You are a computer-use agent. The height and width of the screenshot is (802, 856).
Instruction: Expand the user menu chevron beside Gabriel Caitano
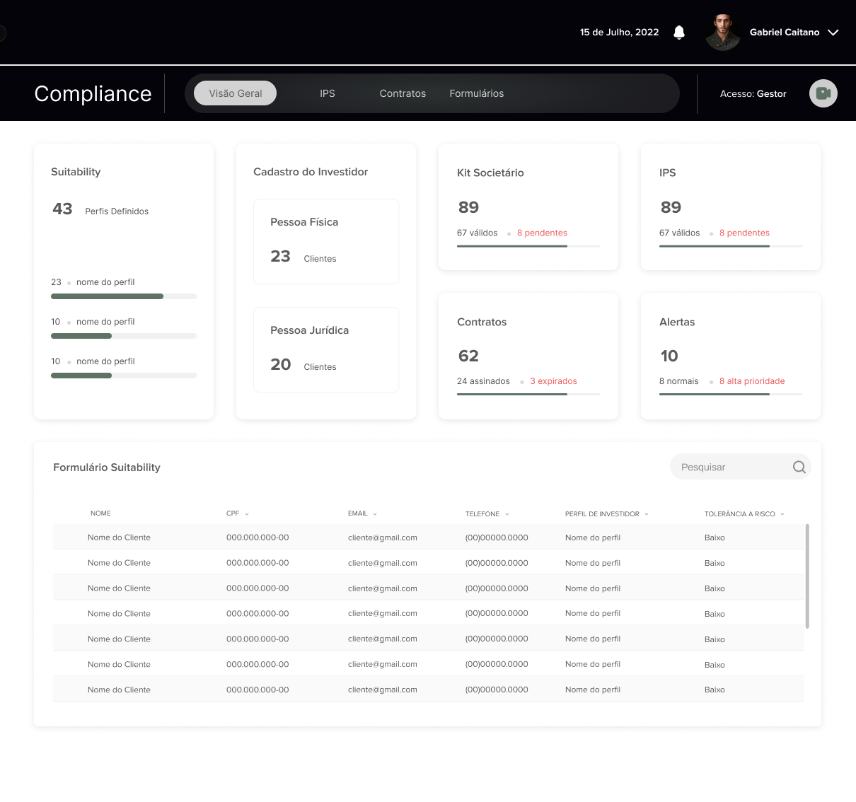(x=833, y=33)
